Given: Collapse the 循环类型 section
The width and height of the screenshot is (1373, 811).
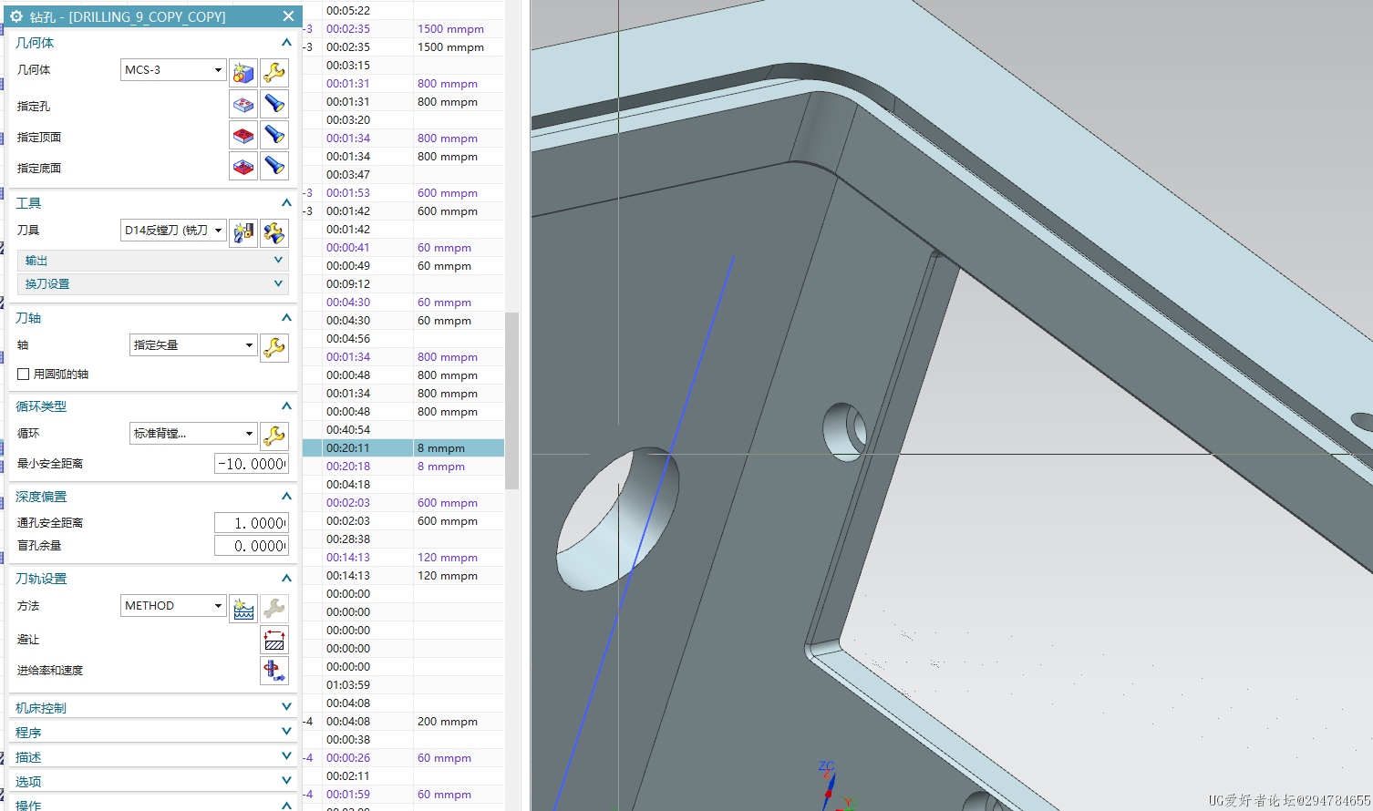Looking at the screenshot, I should 286,406.
